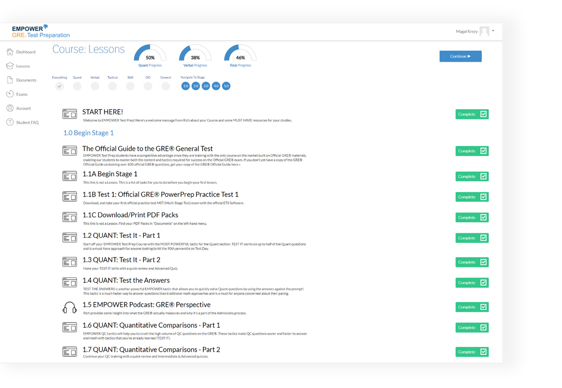This screenshot has width=562, height=388.
Task: Click the lesson icon beside 1.3 QUANT: Test It
Action: pos(70,262)
